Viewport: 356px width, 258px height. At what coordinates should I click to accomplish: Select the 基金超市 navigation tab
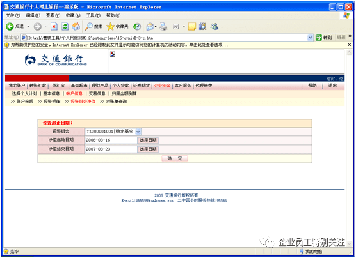79,86
